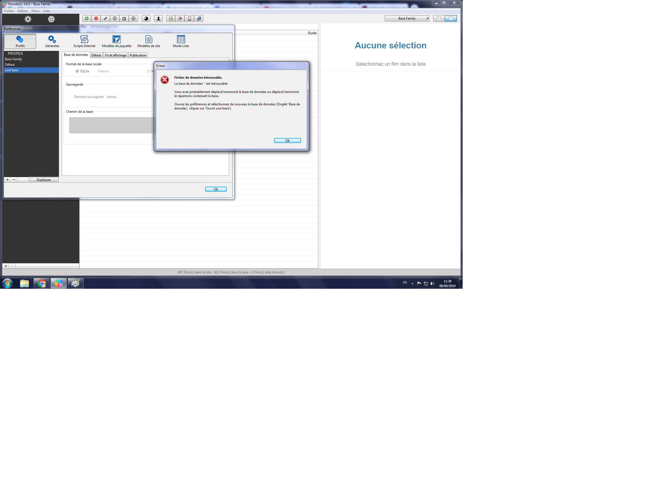The image size is (661, 495).
Task: Select the Base Family profile in list
Action: point(13,59)
